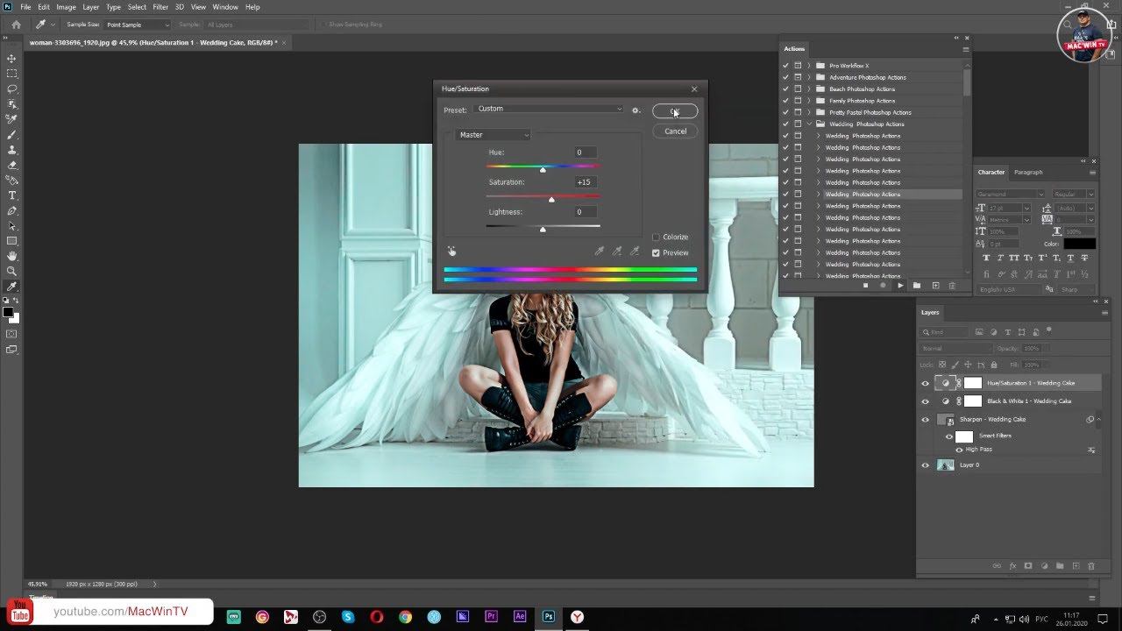Collapse the Wedding Photoshop Actions folder
Image resolution: width=1122 pixels, height=631 pixels.
[x=809, y=124]
